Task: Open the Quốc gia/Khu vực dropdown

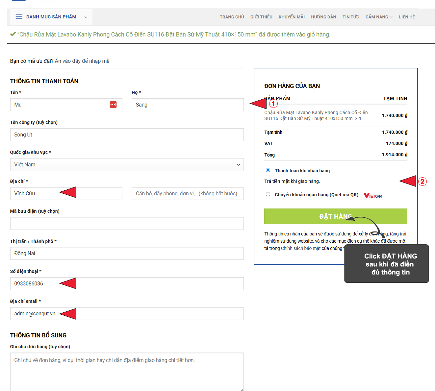Action: (127, 164)
